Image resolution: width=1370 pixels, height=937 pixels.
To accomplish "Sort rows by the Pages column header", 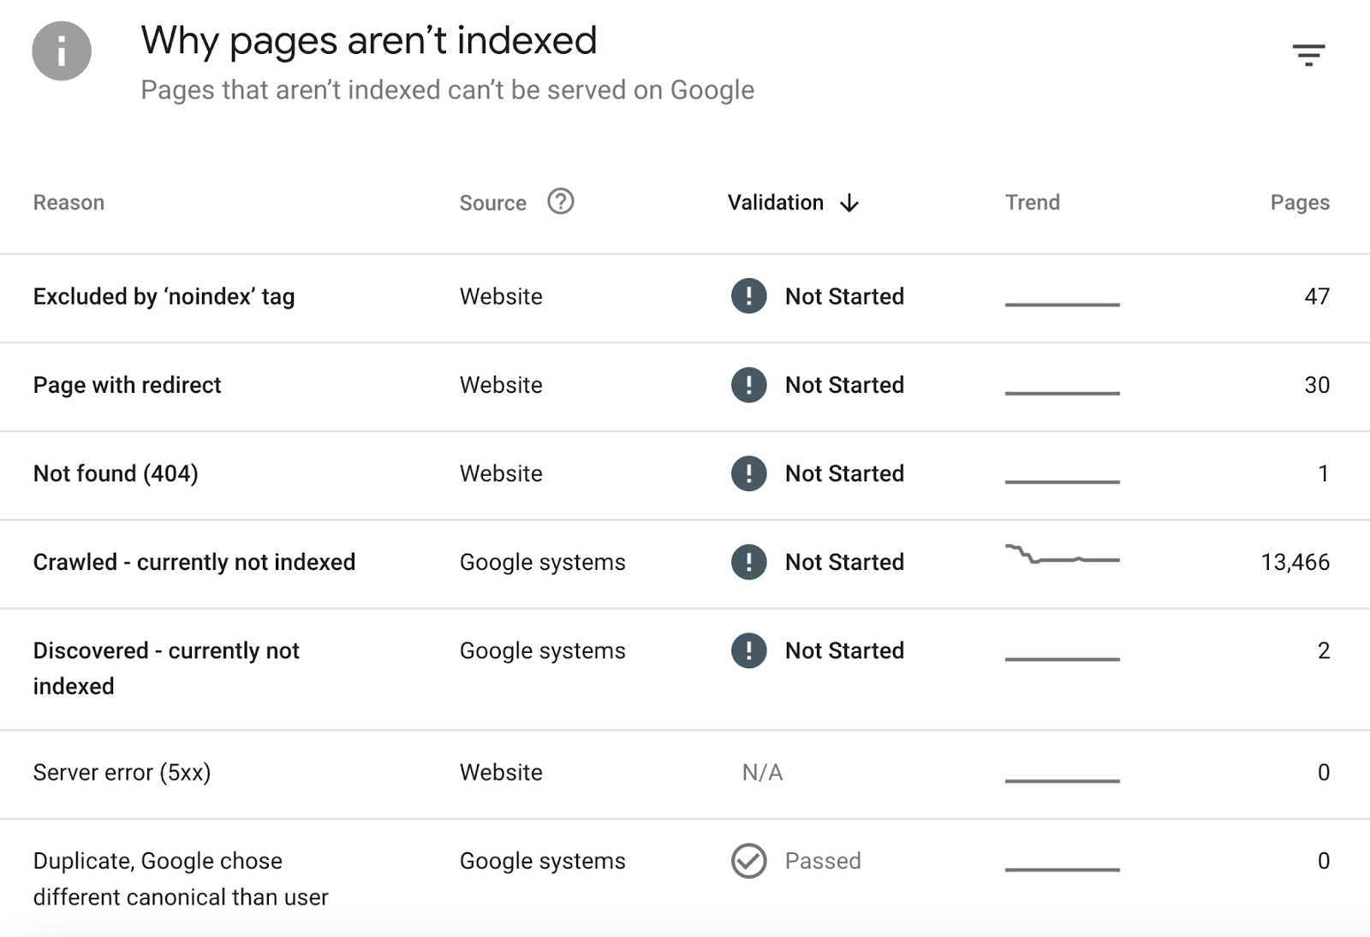I will [1298, 203].
